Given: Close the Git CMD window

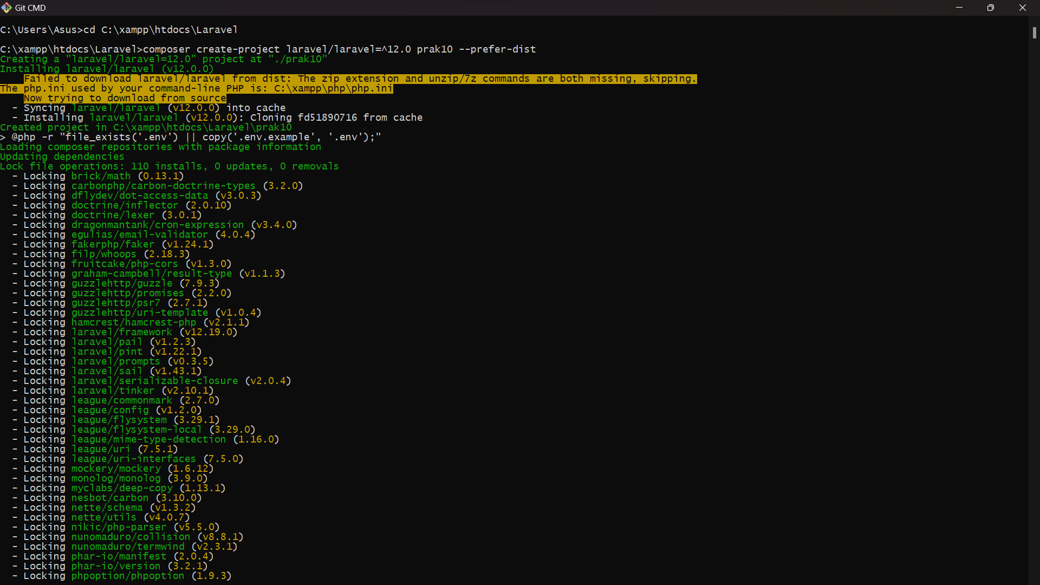Looking at the screenshot, I should coord(1023,8).
